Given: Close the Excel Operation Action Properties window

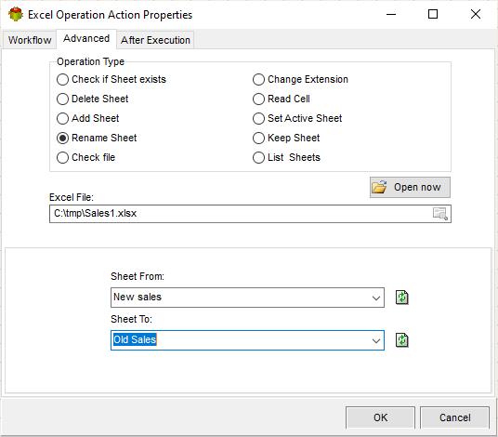Looking at the screenshot, I should coord(476,14).
